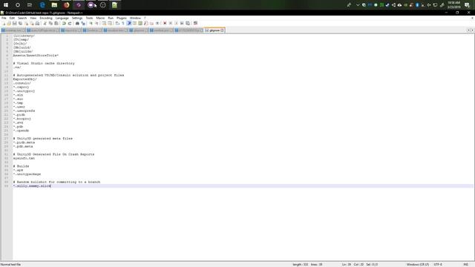Open the Function List panel icon

click(145, 23)
